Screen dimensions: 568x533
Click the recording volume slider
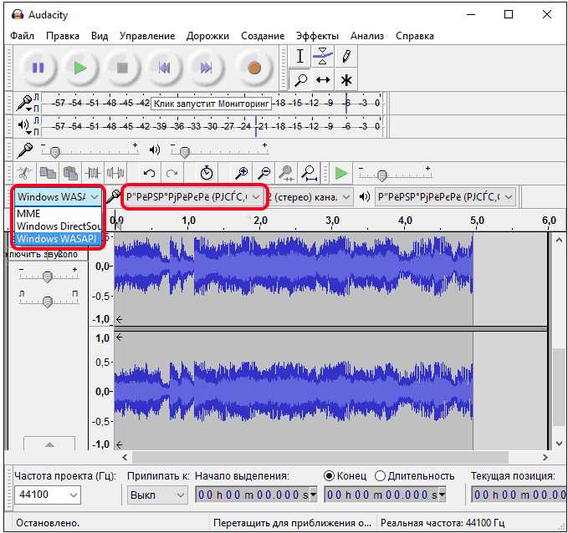coord(90,150)
